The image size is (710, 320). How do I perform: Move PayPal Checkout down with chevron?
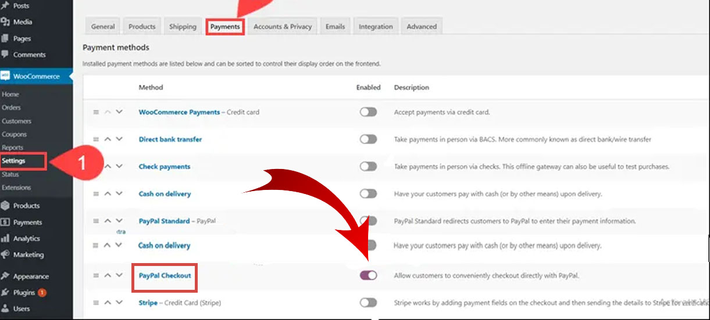tap(119, 275)
